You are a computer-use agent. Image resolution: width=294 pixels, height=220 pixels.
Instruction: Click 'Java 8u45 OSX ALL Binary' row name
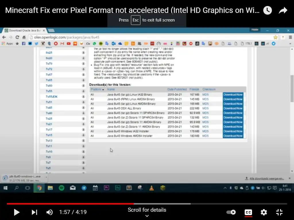coord(124,108)
